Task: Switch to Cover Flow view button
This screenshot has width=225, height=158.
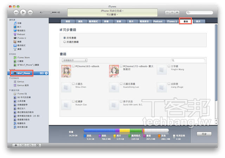Action: click(x=177, y=13)
